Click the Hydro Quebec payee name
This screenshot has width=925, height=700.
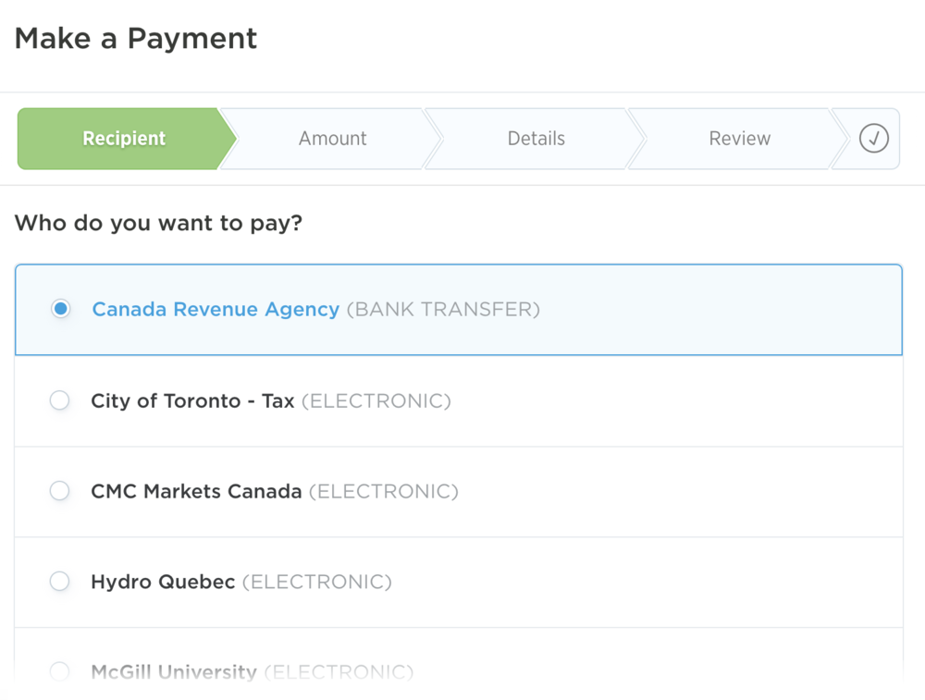(x=163, y=582)
